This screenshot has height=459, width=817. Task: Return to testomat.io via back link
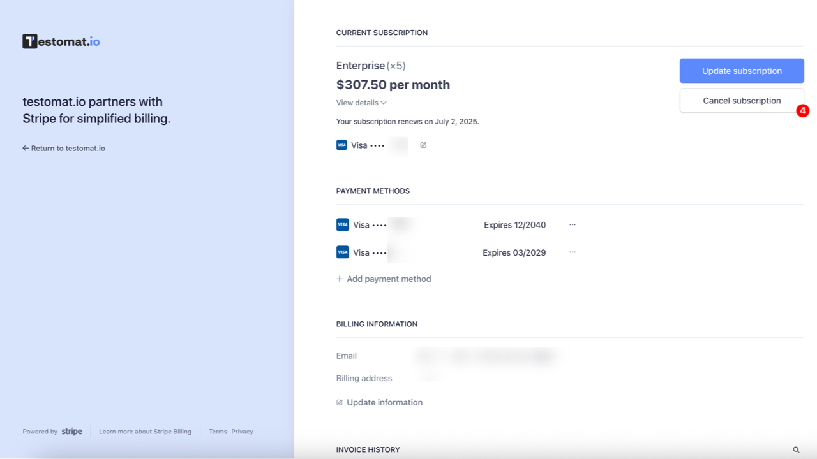pos(64,149)
